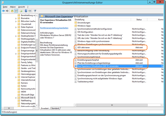Switch to the Standard tab
Screen dimensions: 166x116
(55, 109)
